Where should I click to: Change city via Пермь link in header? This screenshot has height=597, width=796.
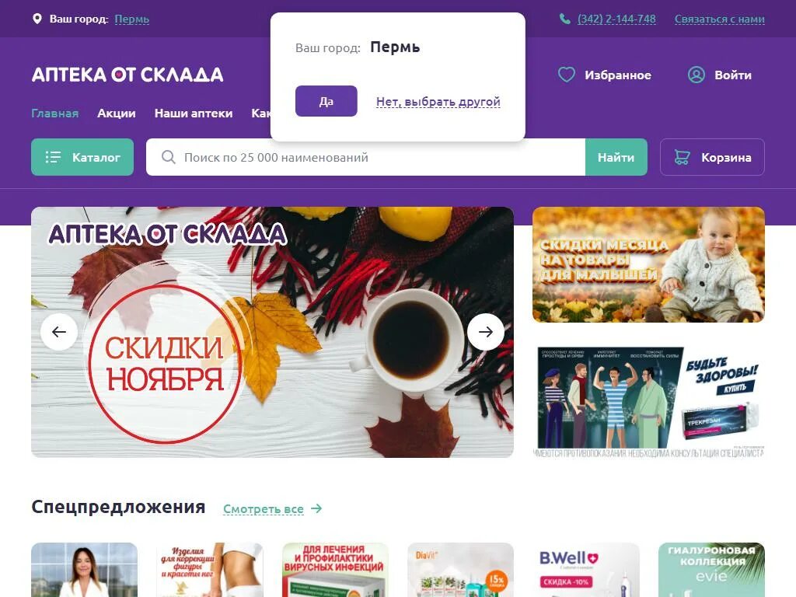pos(132,19)
